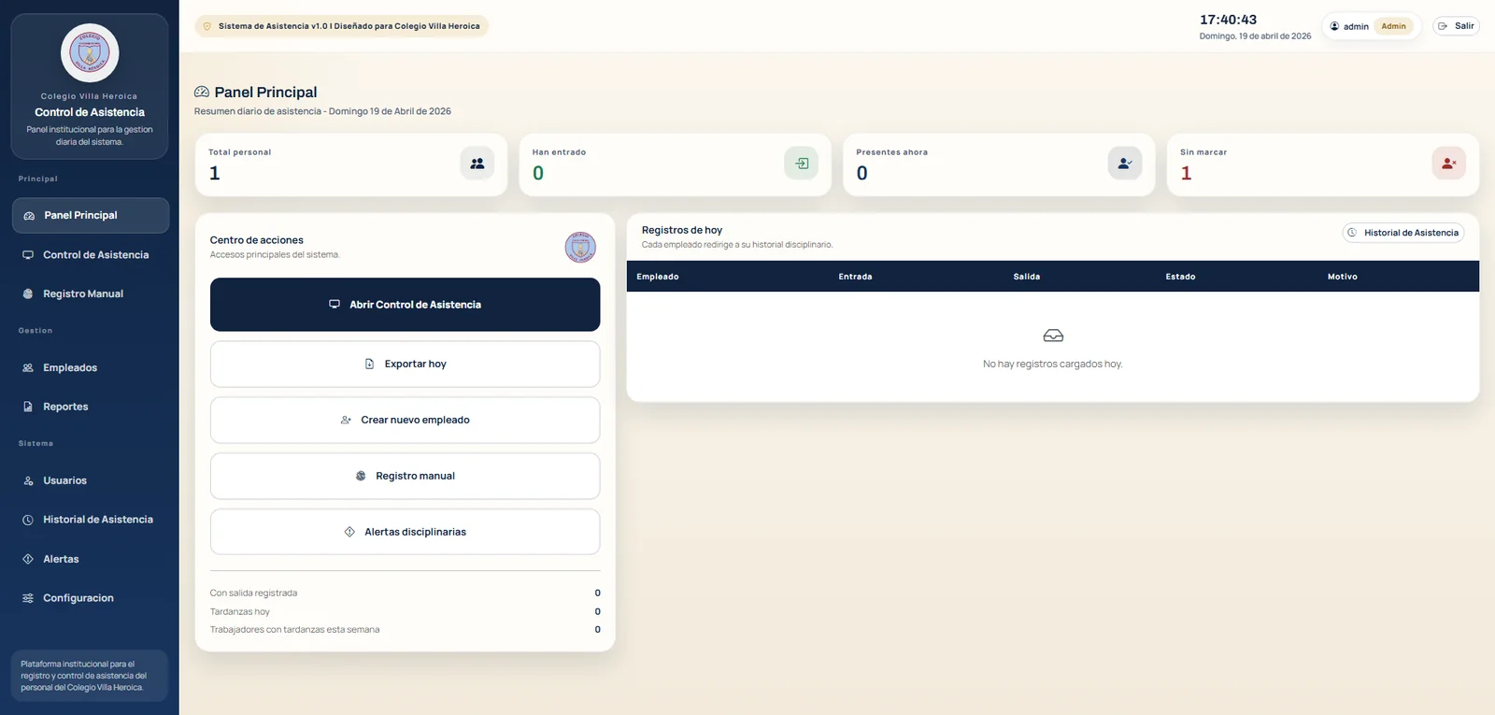The image size is (1495, 715).
Task: Click the clock reading 17:40:43
Action: tap(1228, 20)
